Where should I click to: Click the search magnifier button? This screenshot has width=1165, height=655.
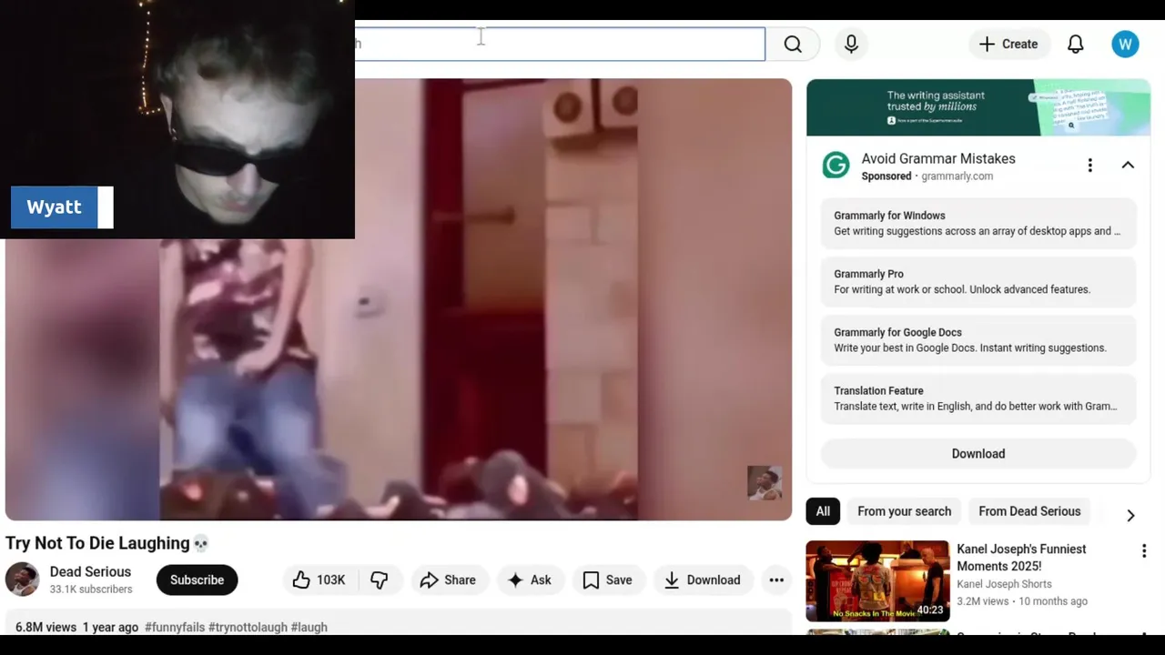pyautogui.click(x=793, y=44)
